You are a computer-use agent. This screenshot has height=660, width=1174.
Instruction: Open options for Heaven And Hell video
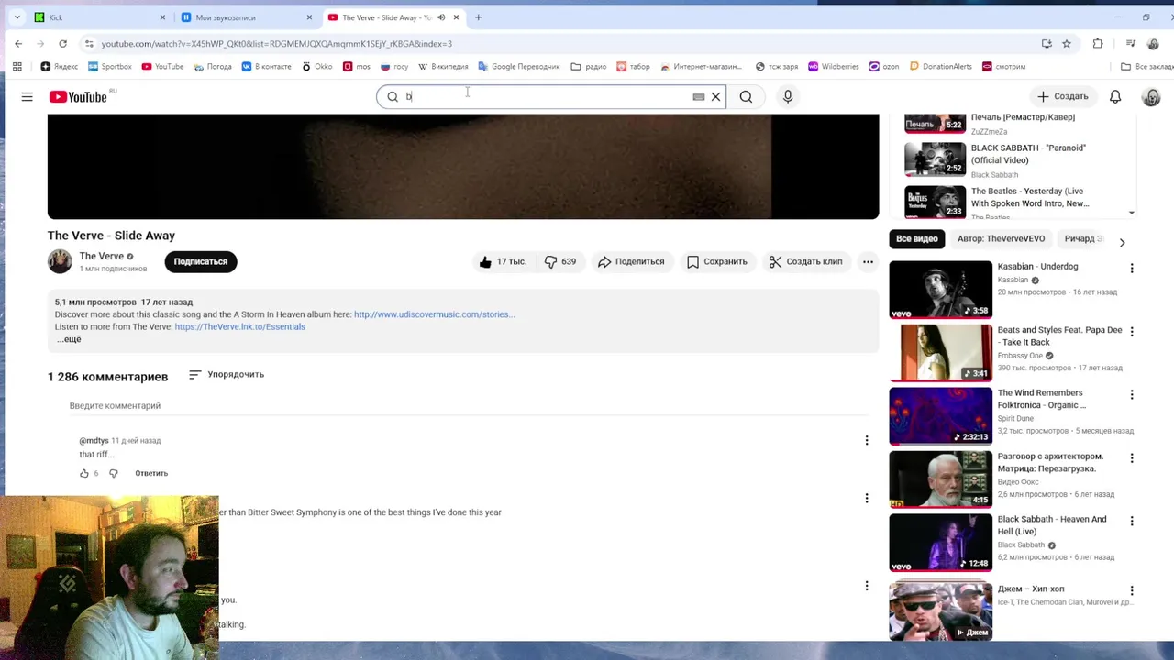tap(1132, 521)
